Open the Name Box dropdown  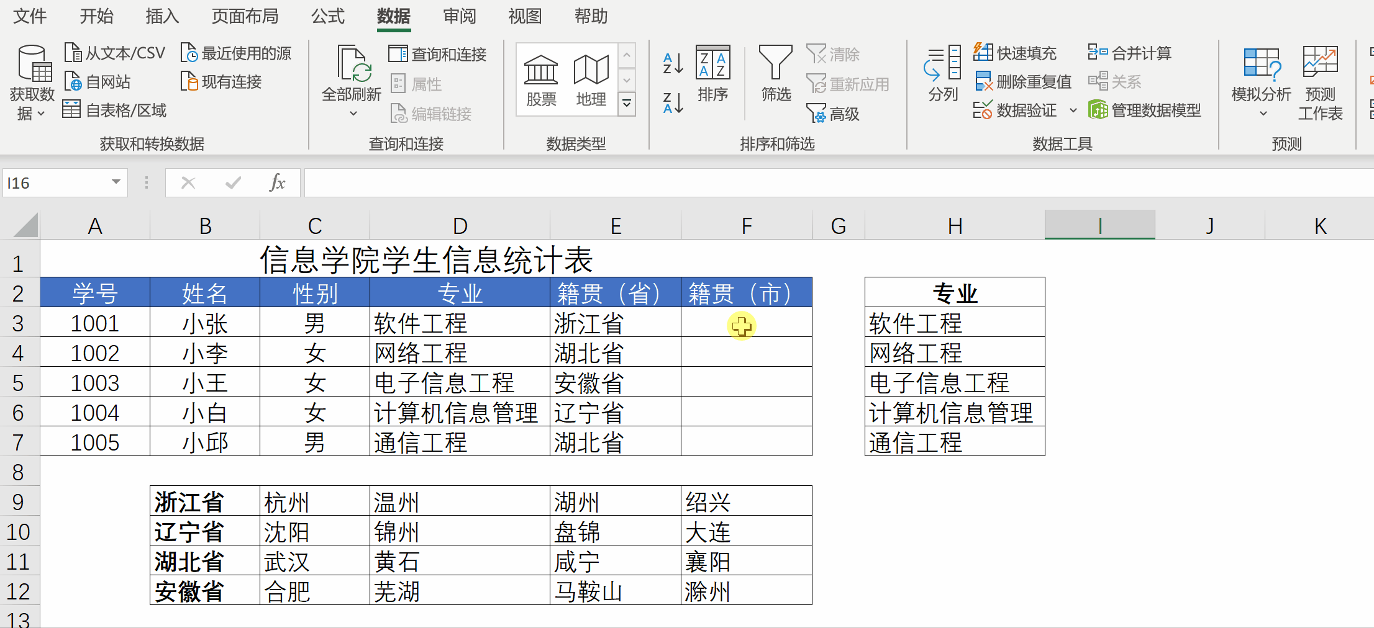[x=116, y=182]
